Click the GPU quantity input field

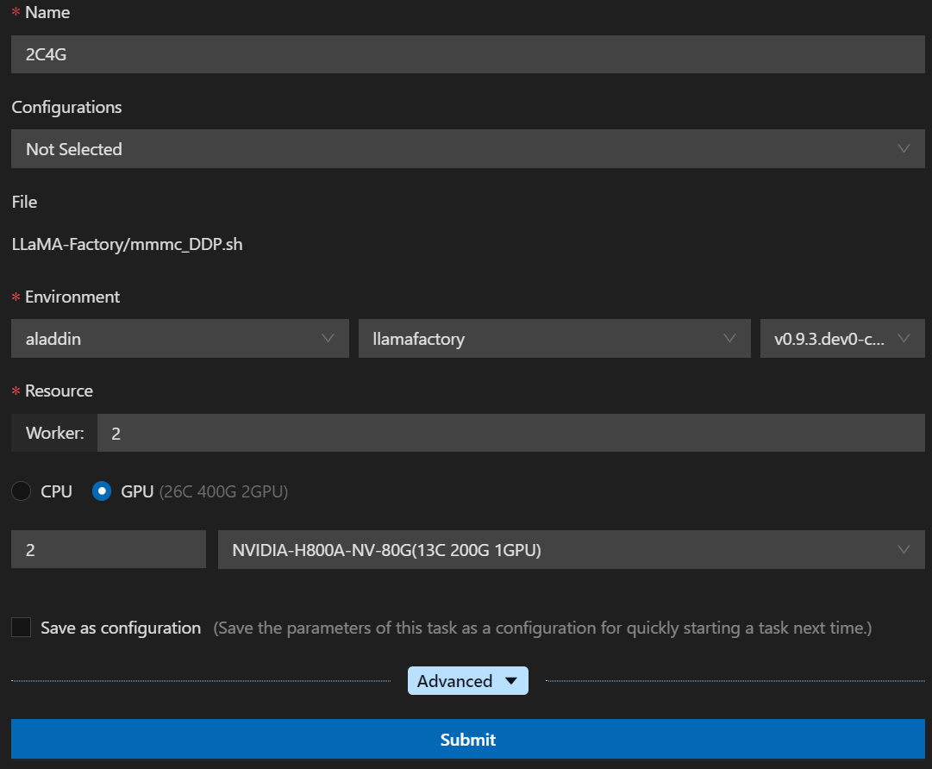pyautogui.click(x=109, y=549)
